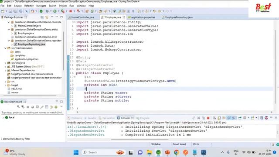Click the Pin Console icon
This screenshot has height=157, width=279.
click(x=240, y=118)
